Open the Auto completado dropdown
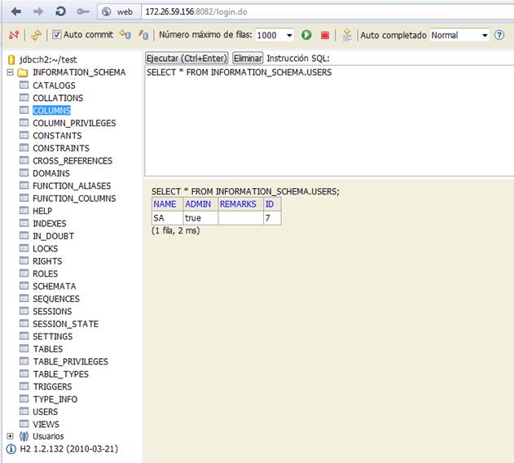The height and width of the screenshot is (463, 514). click(459, 35)
